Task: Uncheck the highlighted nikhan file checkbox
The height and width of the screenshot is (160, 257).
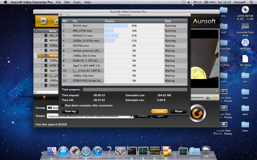Action: click(x=40, y=55)
